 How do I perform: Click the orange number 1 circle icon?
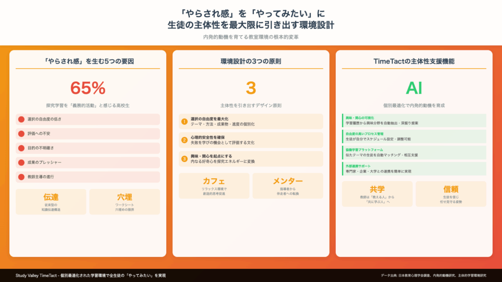click(184, 121)
